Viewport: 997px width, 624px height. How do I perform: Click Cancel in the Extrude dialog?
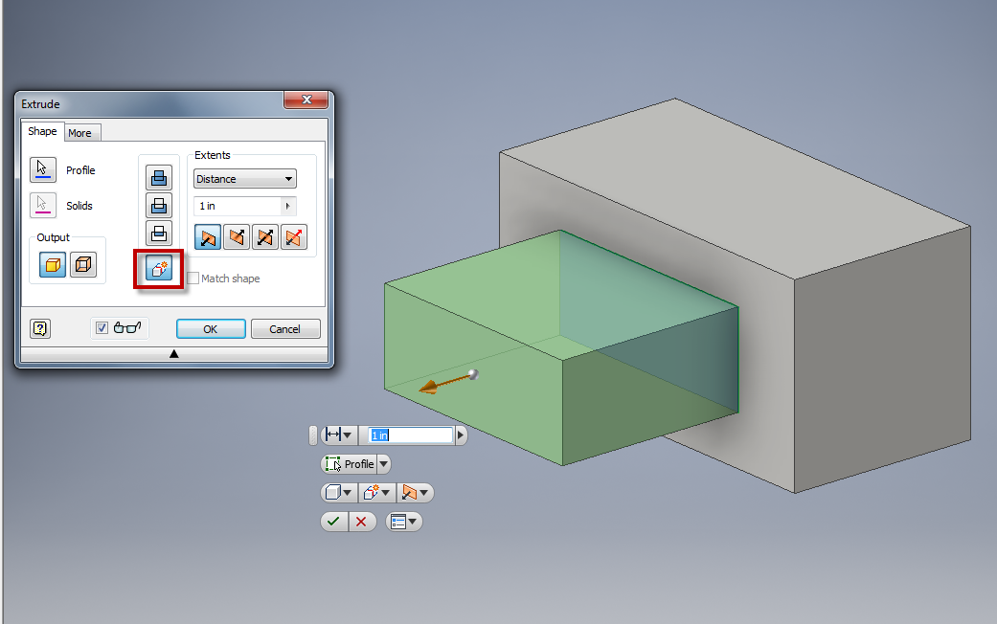284,329
